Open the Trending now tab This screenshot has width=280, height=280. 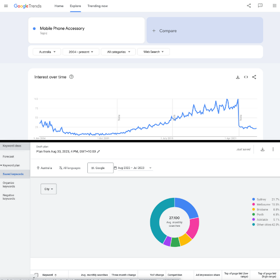point(98,6)
